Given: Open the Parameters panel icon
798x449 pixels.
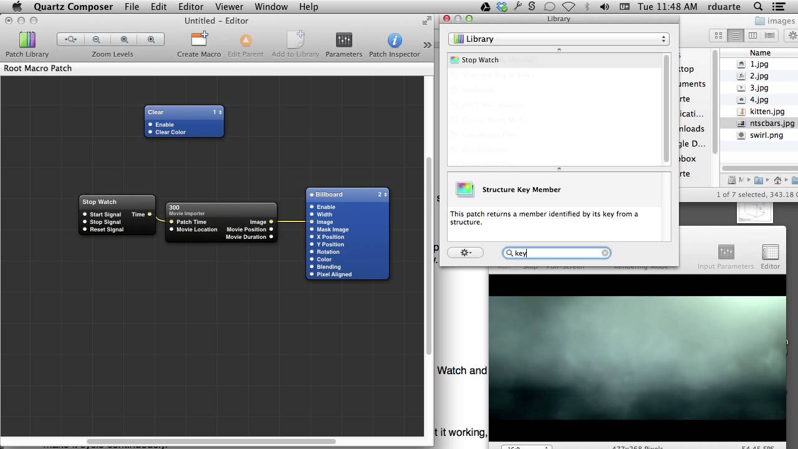Looking at the screenshot, I should point(344,40).
